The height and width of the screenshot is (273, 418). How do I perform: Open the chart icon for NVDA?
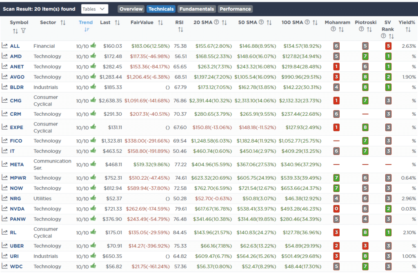click(4, 208)
